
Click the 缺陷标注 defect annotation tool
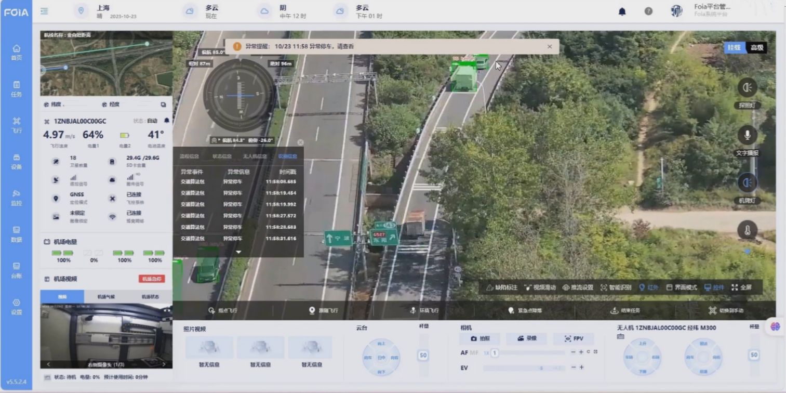(x=502, y=287)
